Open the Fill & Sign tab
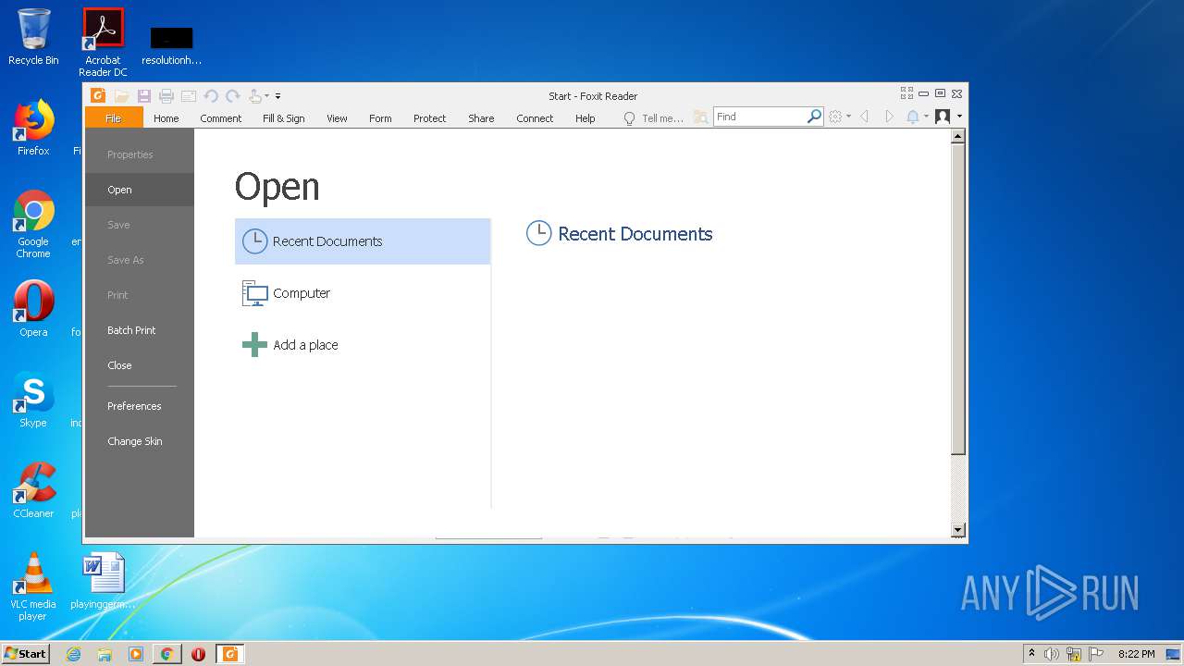 pyautogui.click(x=284, y=118)
